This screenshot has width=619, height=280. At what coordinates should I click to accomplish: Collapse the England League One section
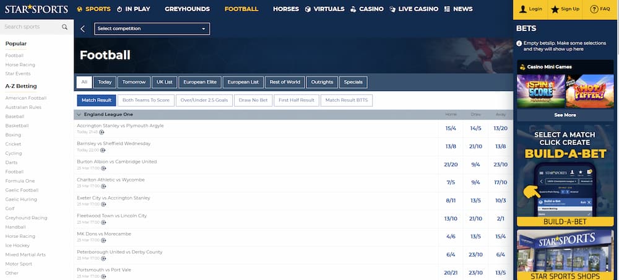point(79,115)
